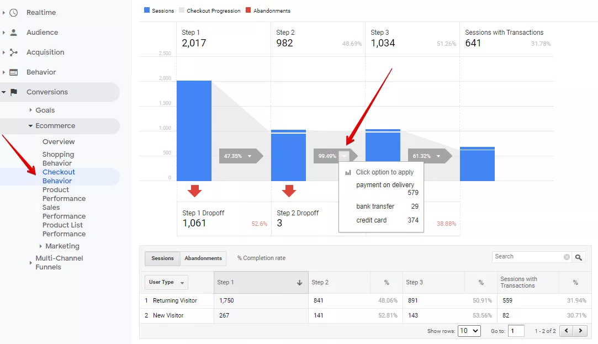The image size is (598, 344).
Task: Click the Abandonments red legend swatch
Action: [x=248, y=10]
